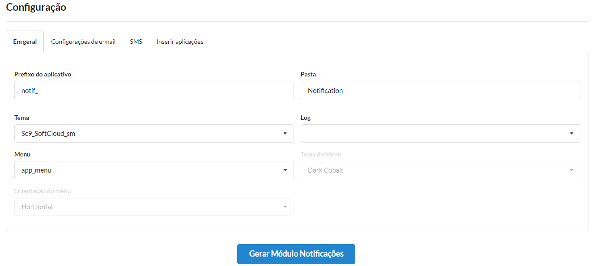Click the Pasta field label
This screenshot has height=266, width=592.
[308, 74]
